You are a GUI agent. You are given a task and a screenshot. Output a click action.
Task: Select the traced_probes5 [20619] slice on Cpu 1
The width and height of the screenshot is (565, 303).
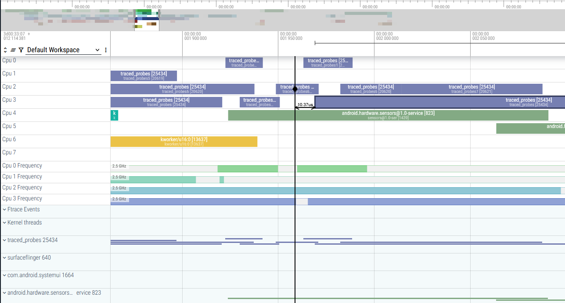coord(144,76)
